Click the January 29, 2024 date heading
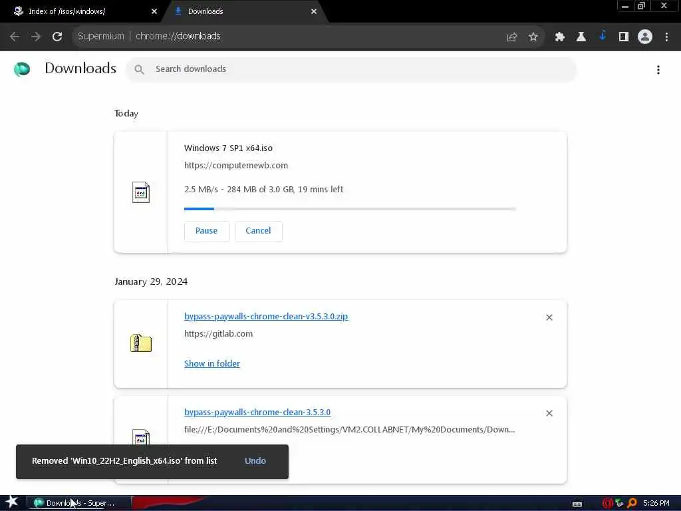681x511 pixels. [151, 281]
